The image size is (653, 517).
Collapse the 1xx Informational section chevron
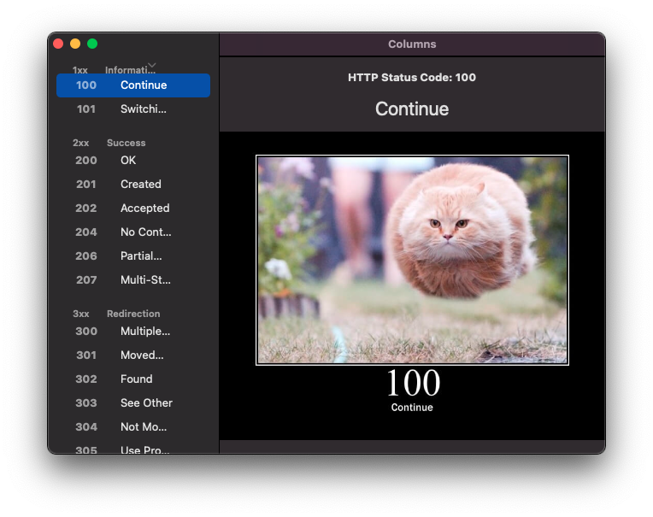[152, 65]
